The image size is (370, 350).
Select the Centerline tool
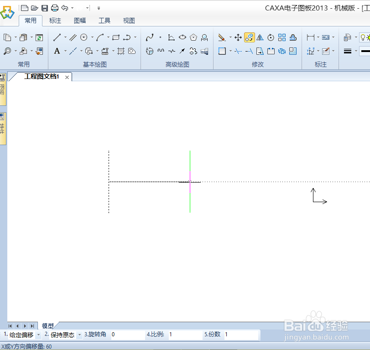(x=73, y=51)
